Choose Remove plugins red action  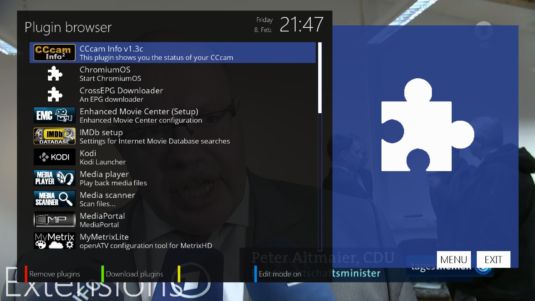pyautogui.click(x=55, y=274)
